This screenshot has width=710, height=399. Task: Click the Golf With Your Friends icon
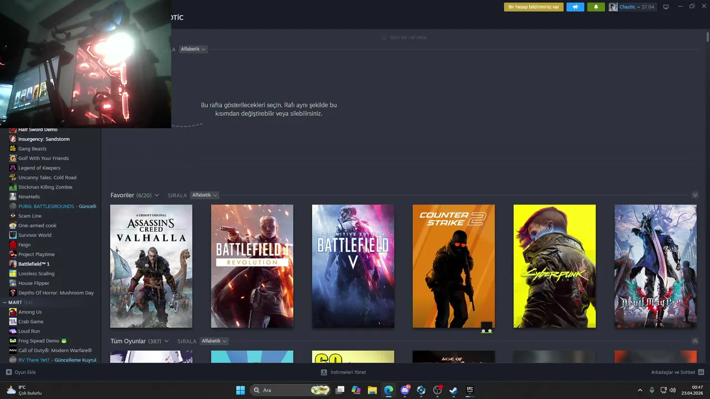click(x=13, y=158)
